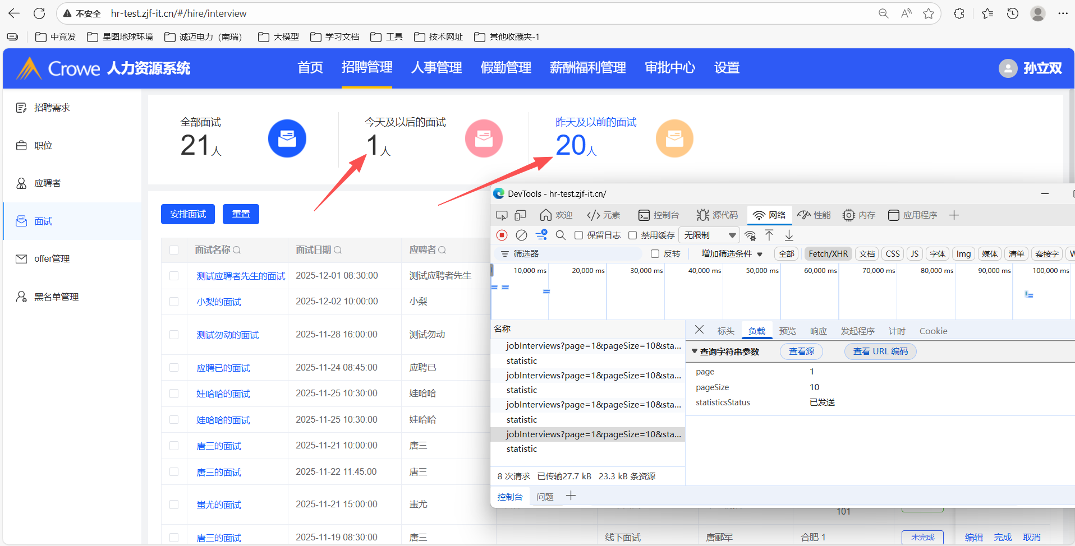Viewport: 1075px width, 546px height.
Task: Click the browser refresh icon
Action: click(39, 13)
